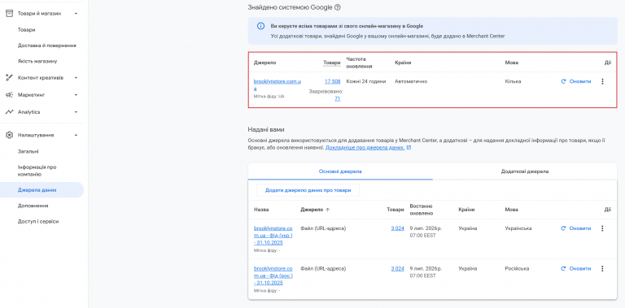
Task: Switch to Додаткові джерела tab
Action: click(x=525, y=171)
